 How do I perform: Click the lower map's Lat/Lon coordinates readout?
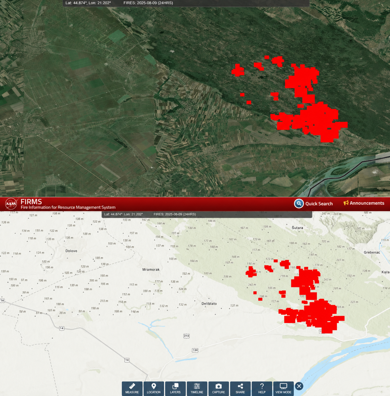[124, 214]
